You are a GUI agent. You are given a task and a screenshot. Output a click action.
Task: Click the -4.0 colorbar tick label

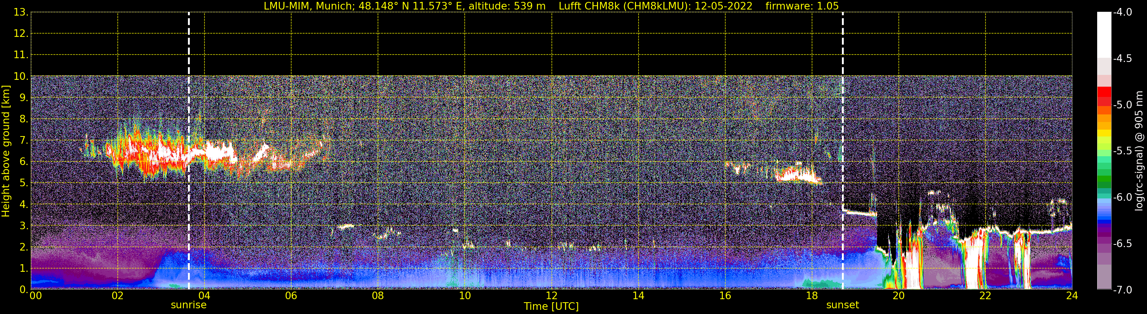pyautogui.click(x=1122, y=13)
